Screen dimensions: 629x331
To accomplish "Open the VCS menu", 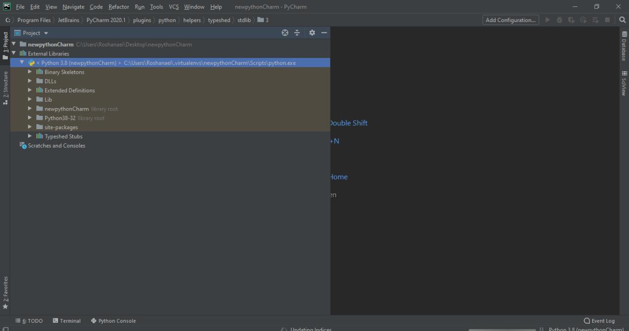I will pyautogui.click(x=174, y=7).
